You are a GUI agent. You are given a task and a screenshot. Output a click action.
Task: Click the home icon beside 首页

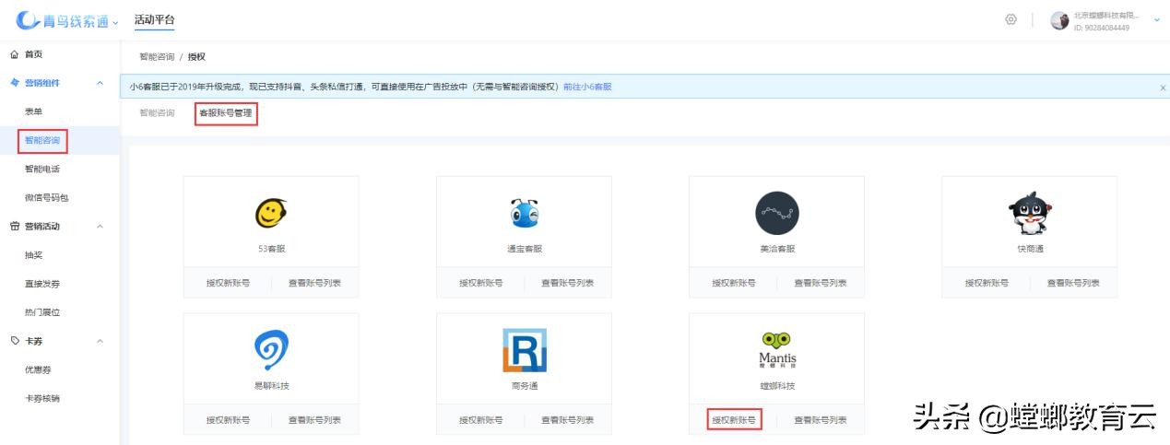14,54
